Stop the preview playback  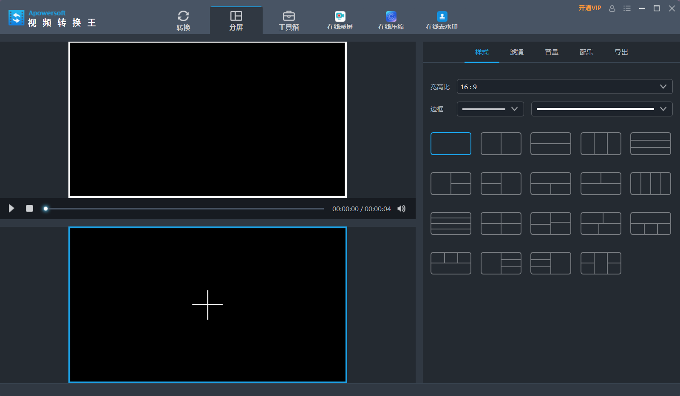pos(29,209)
